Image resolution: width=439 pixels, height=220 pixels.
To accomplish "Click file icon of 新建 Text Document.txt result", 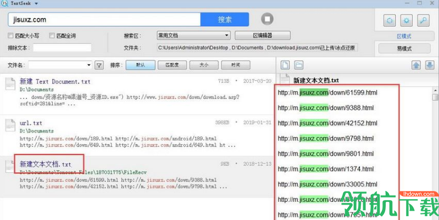I will click(10, 84).
